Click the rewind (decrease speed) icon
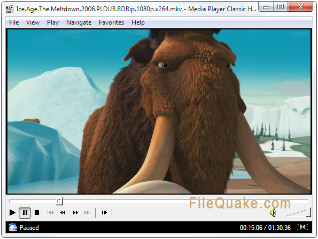 [x=63, y=213]
